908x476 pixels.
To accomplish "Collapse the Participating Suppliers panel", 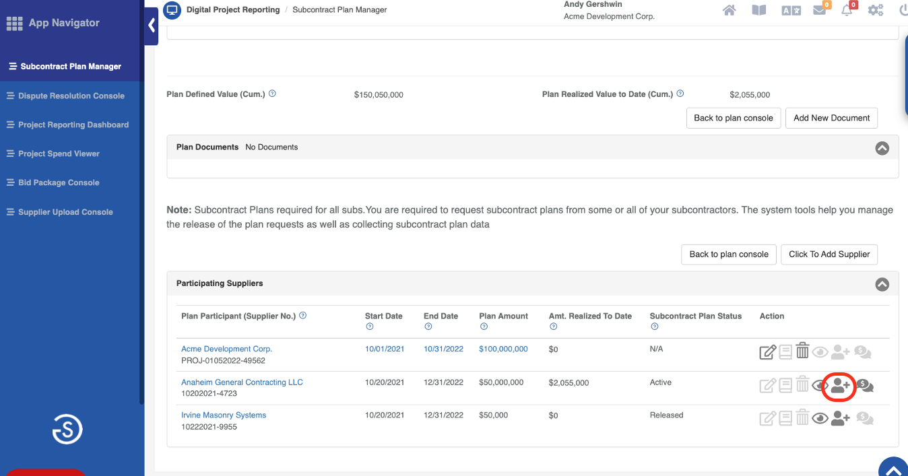I will coord(882,284).
